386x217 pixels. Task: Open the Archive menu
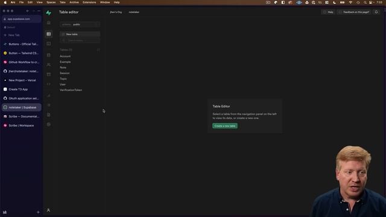point(74,2)
